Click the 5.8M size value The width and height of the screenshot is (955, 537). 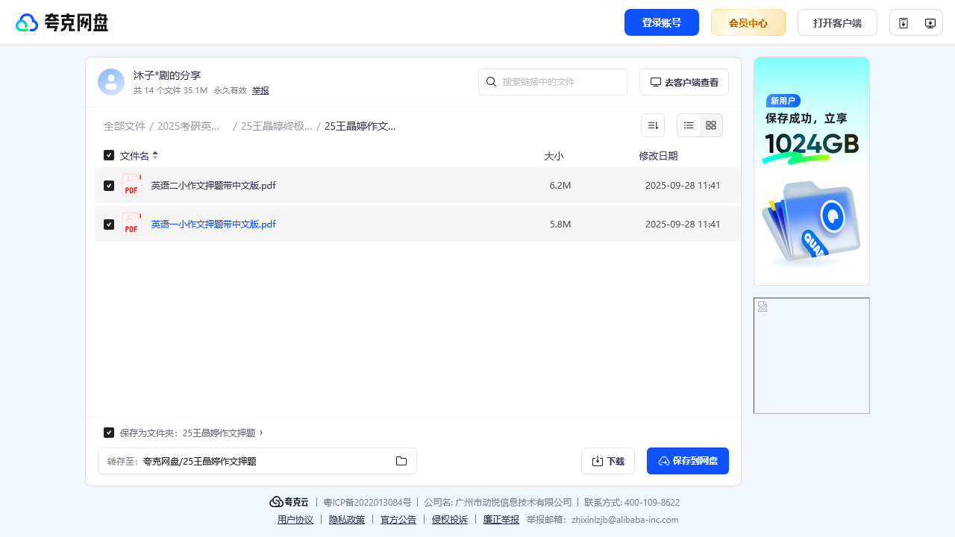560,224
